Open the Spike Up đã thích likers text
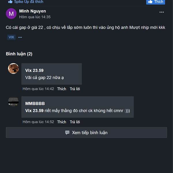 click(x=29, y=2)
